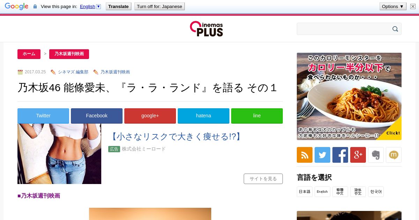Screen dimensions: 419x220
Task: Share via the google+ button
Action: tap(150, 116)
